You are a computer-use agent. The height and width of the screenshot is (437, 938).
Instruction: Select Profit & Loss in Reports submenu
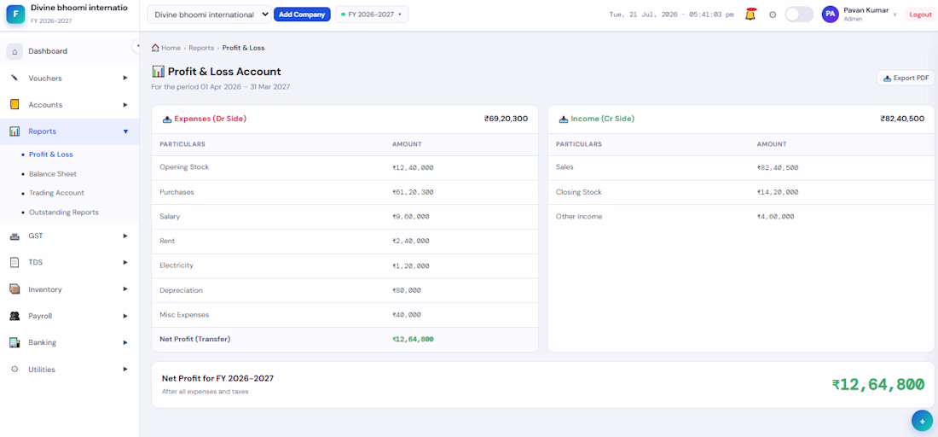coord(51,154)
